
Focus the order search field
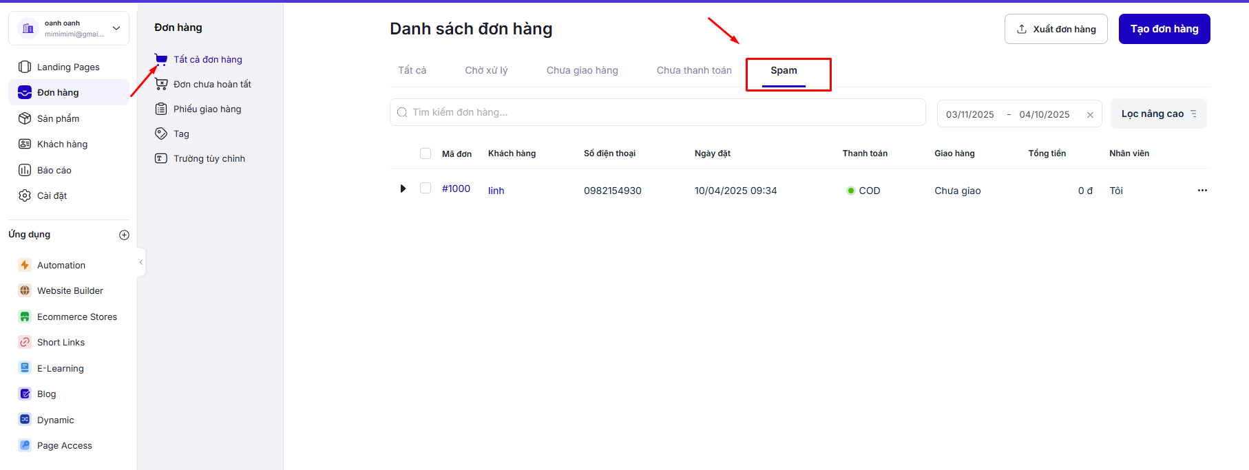click(x=658, y=112)
